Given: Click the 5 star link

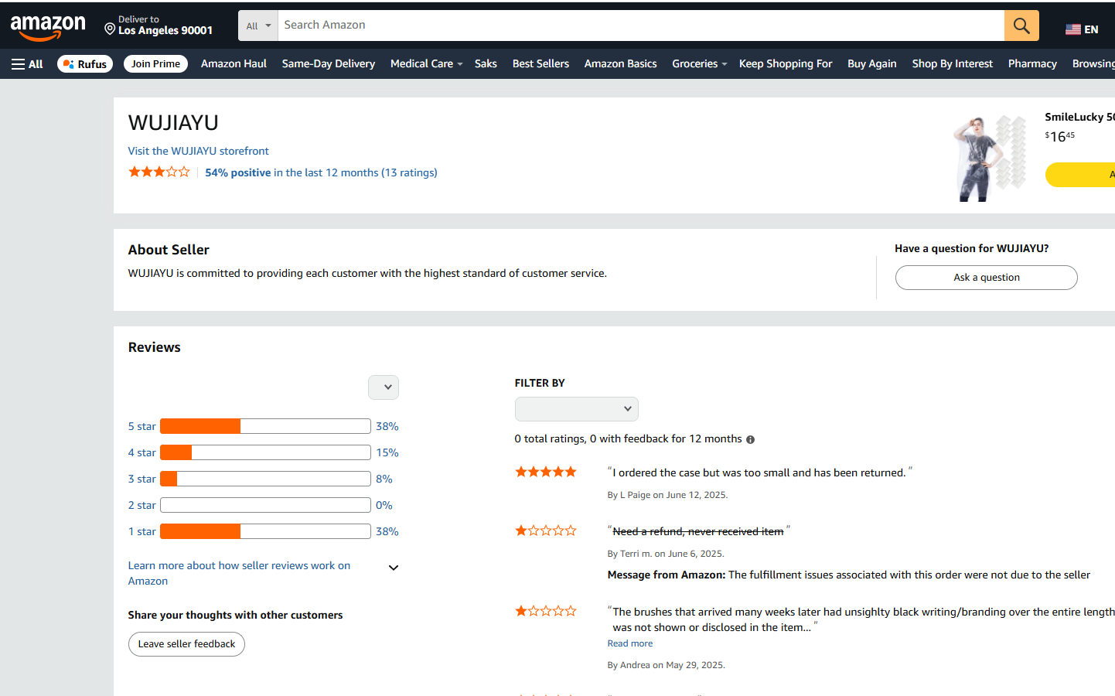Looking at the screenshot, I should (142, 426).
